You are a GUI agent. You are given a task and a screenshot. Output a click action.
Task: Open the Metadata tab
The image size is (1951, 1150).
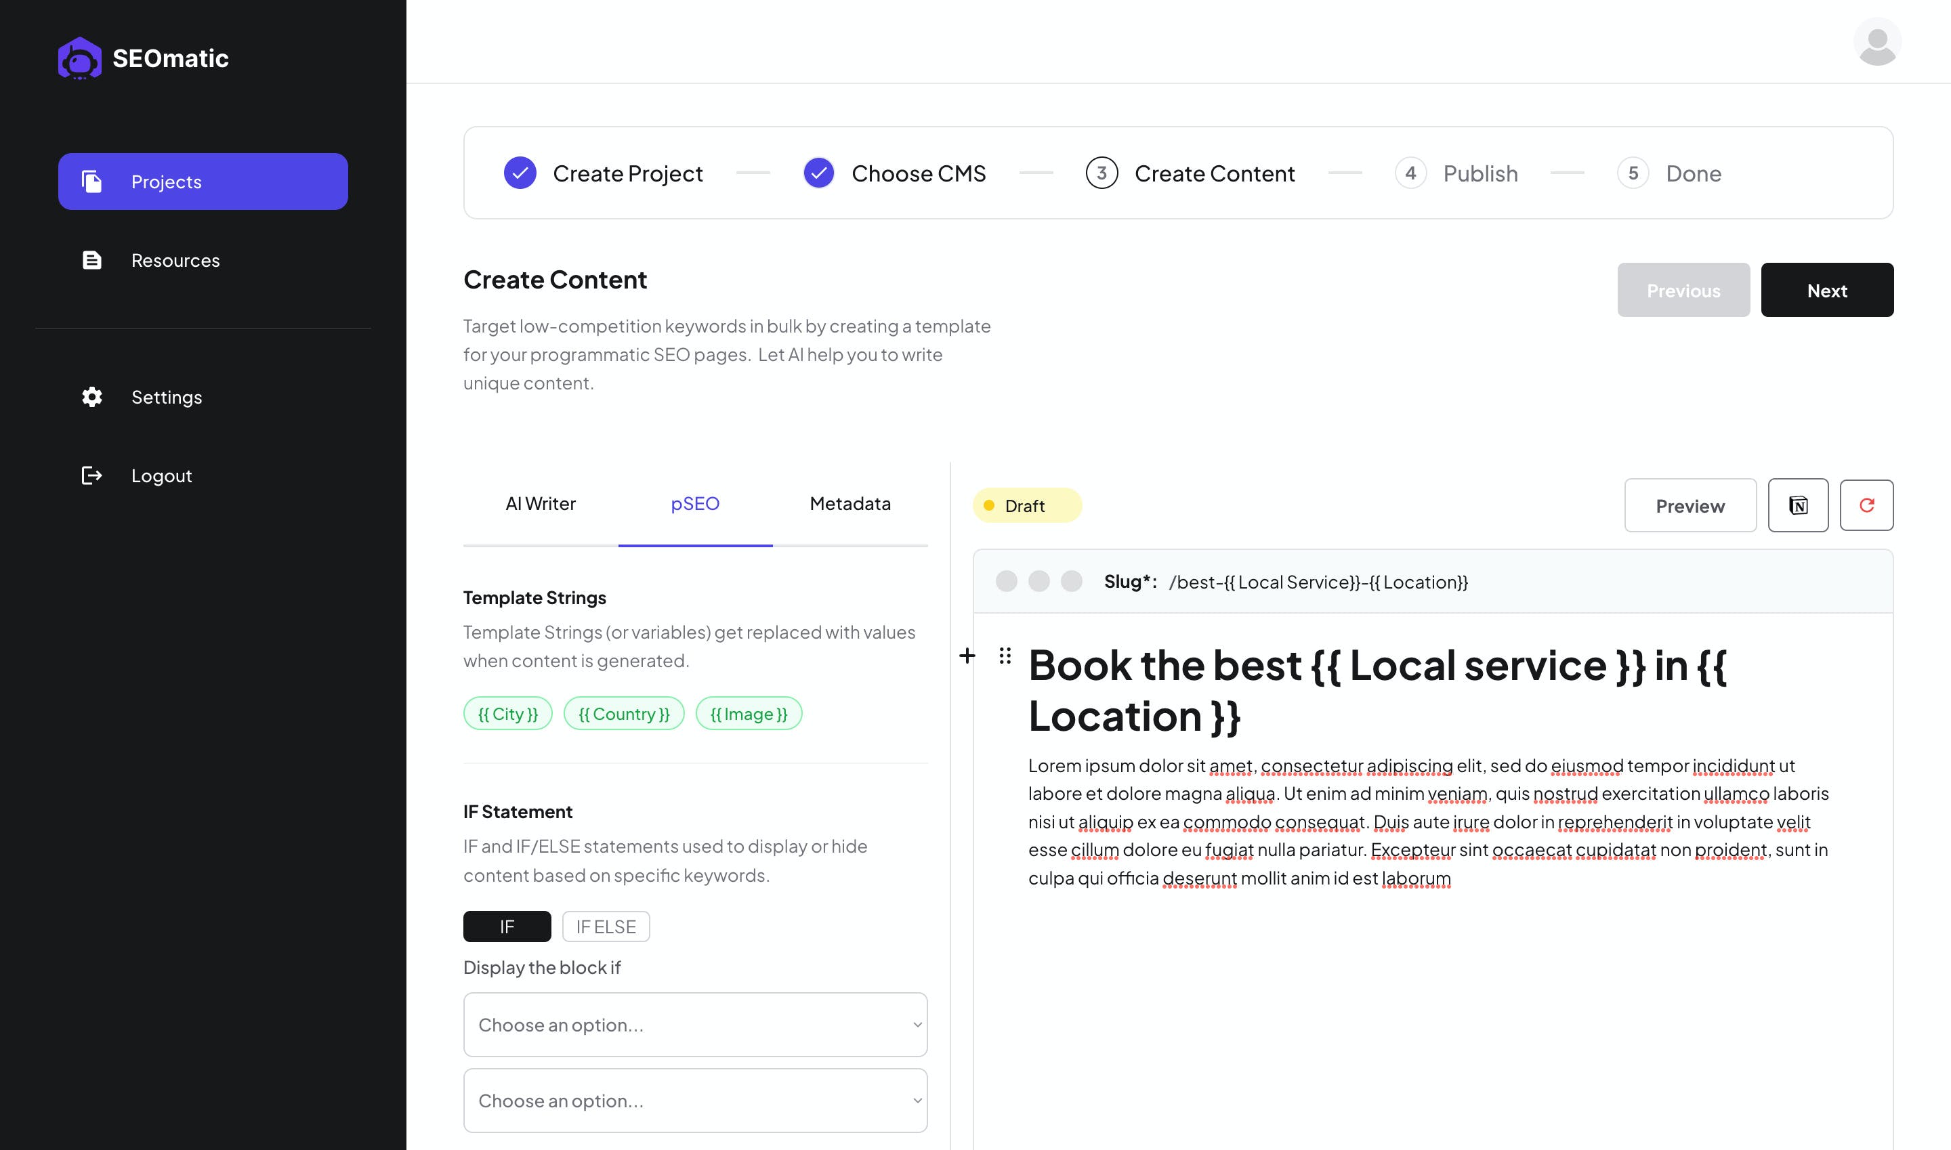[x=849, y=504]
